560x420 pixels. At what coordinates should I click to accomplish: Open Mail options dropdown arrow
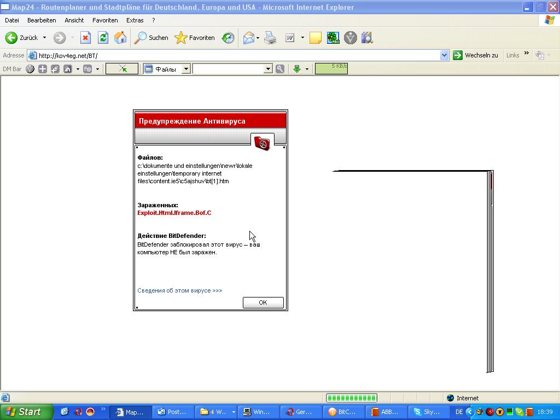[258, 38]
